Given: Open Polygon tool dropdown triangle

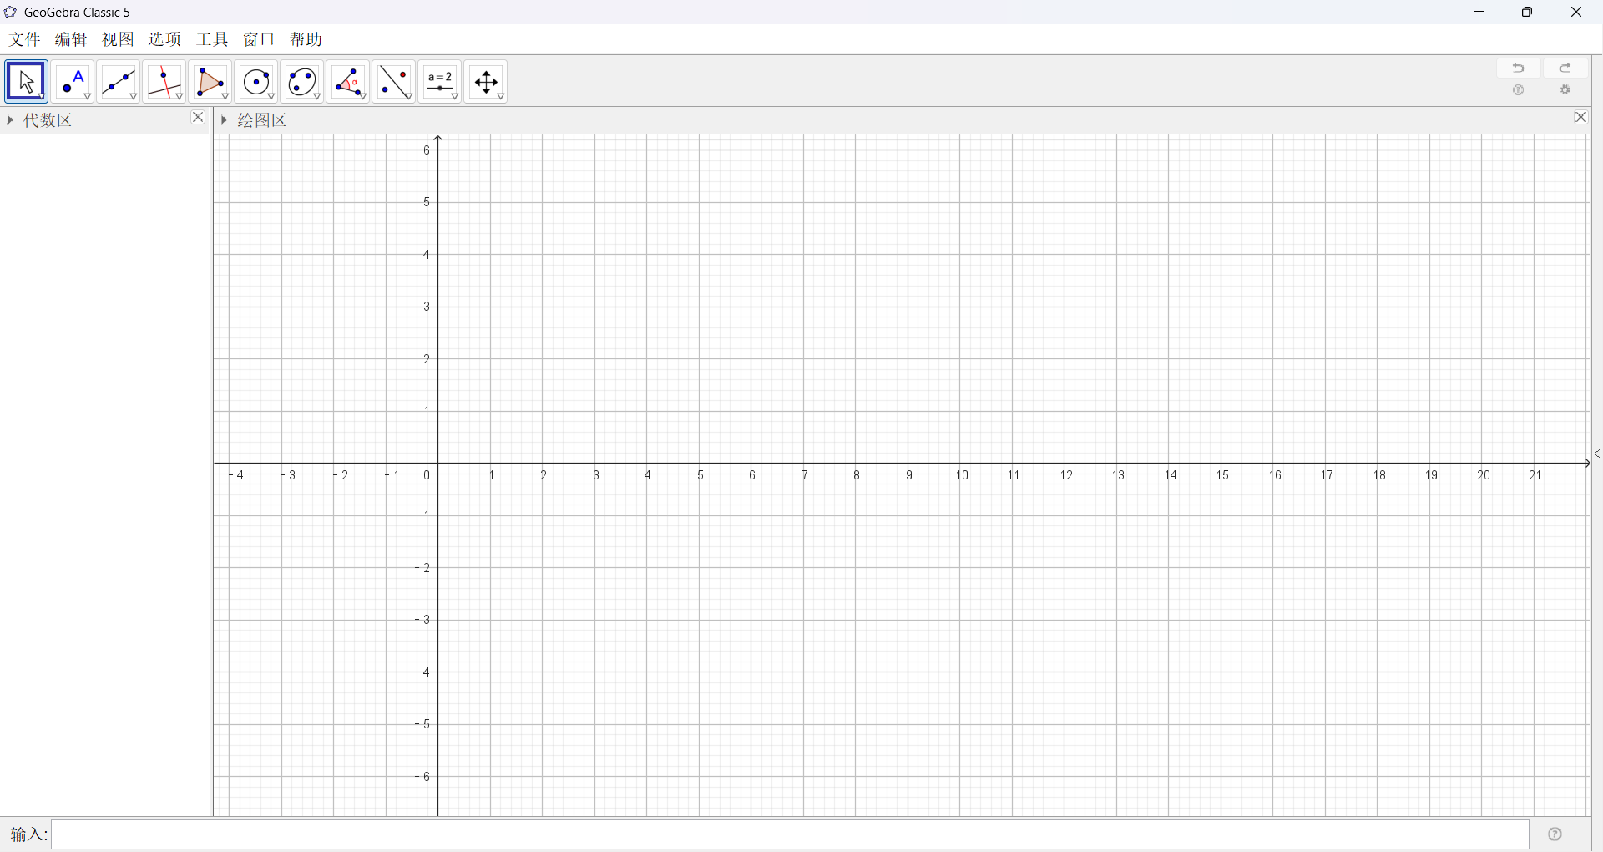Looking at the screenshot, I should point(225,97).
